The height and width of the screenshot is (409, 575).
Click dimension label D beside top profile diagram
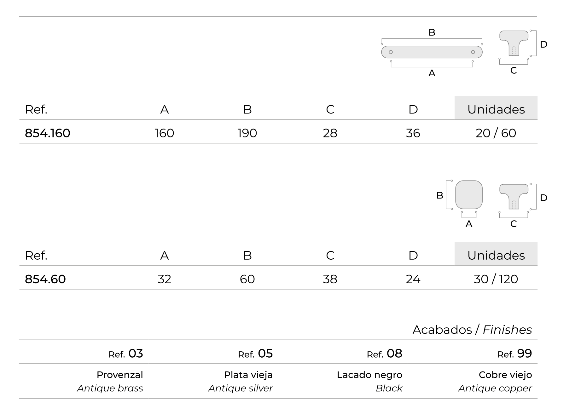pos(543,44)
